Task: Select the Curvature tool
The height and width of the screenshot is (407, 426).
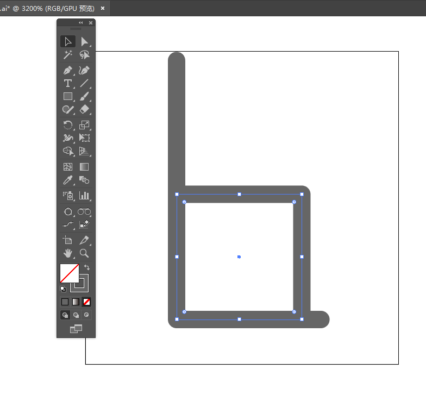Action: (x=84, y=70)
